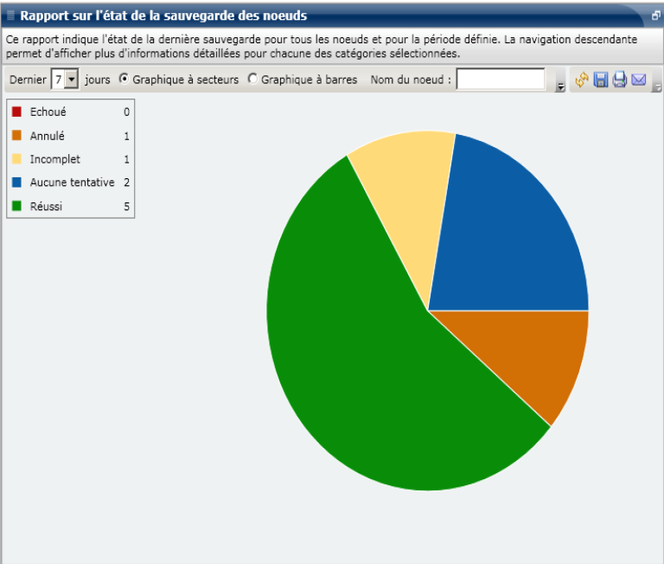Screen dimensions: 664x564
Task: Click the refresh report icon
Action: click(x=582, y=80)
